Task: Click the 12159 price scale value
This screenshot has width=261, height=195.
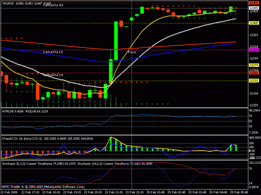Action: 253,105
